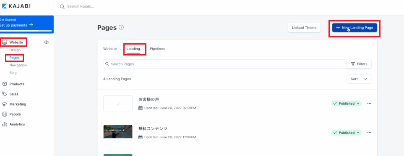The height and width of the screenshot is (156, 404).
Task: Click the New Landing Page button
Action: [354, 28]
